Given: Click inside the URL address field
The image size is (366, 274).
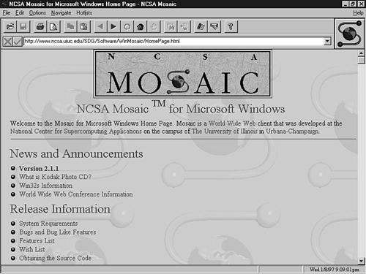Looking at the screenshot, I should 173,42.
